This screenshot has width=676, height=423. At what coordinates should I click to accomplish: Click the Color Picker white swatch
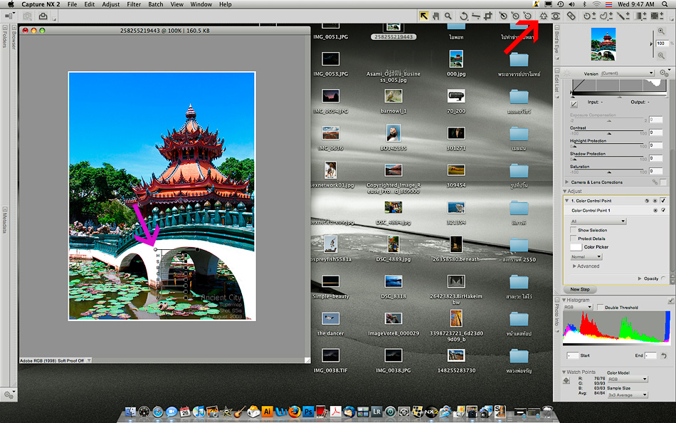pos(576,247)
